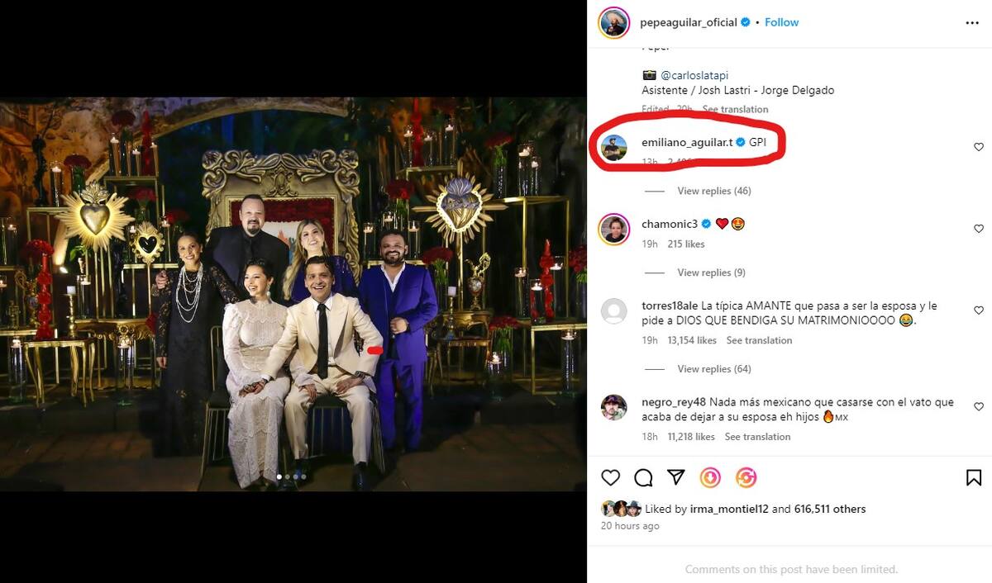The image size is (992, 583).
Task: Open pepeaguilar_oficial profile picture
Action: point(613,23)
